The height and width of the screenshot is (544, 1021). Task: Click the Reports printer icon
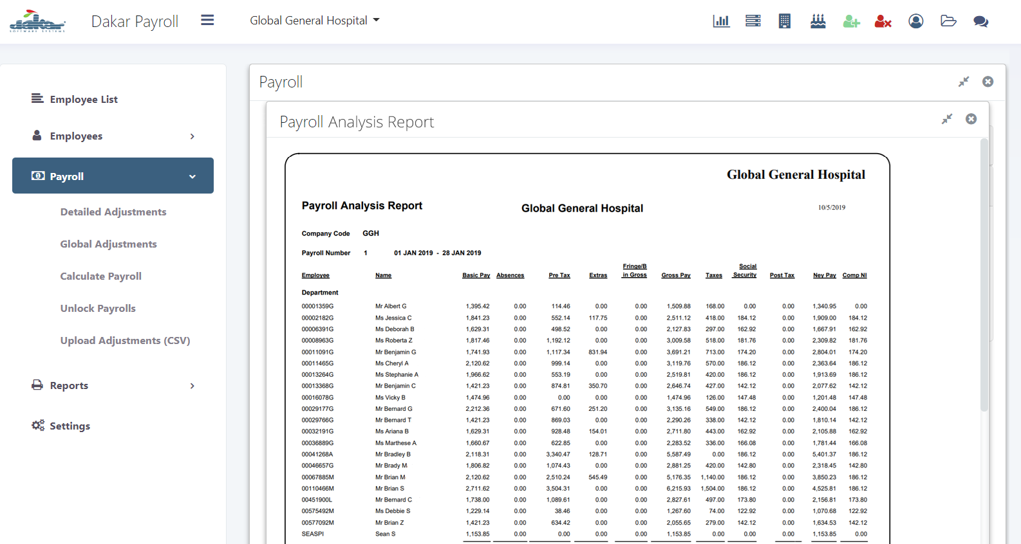click(x=37, y=385)
